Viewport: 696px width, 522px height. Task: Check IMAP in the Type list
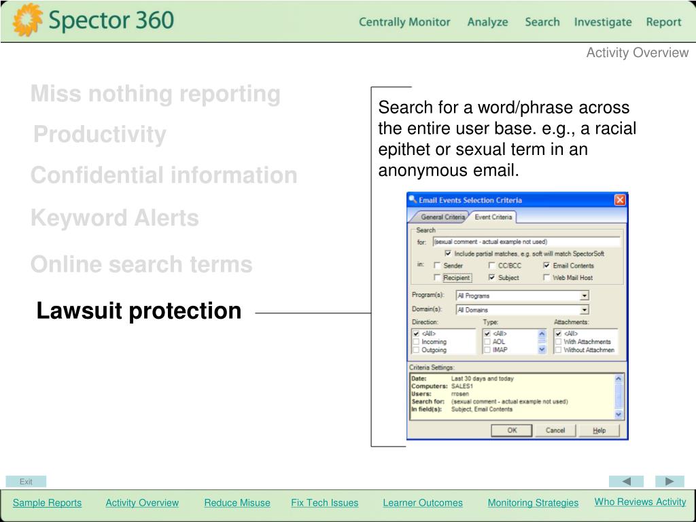click(487, 350)
